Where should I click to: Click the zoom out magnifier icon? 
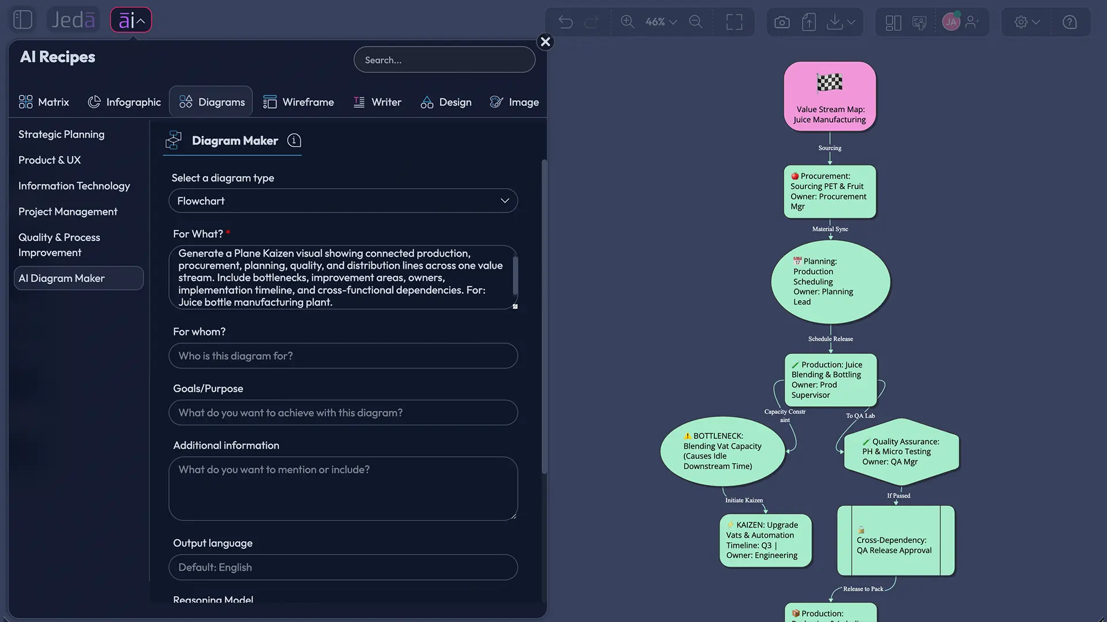coord(696,22)
